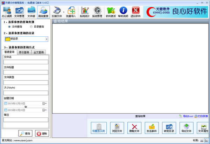
Task: Switch to the 全文查询 tab
Action: pos(38,52)
